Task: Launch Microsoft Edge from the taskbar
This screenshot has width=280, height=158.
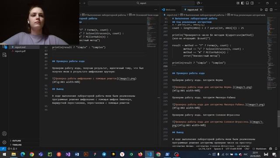Action: tap(23, 154)
